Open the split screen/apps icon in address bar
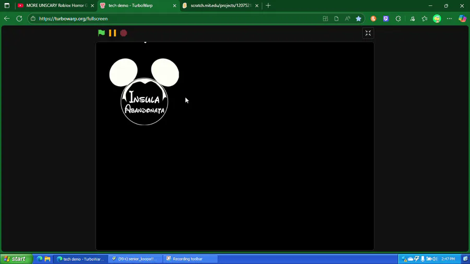 pos(325,19)
